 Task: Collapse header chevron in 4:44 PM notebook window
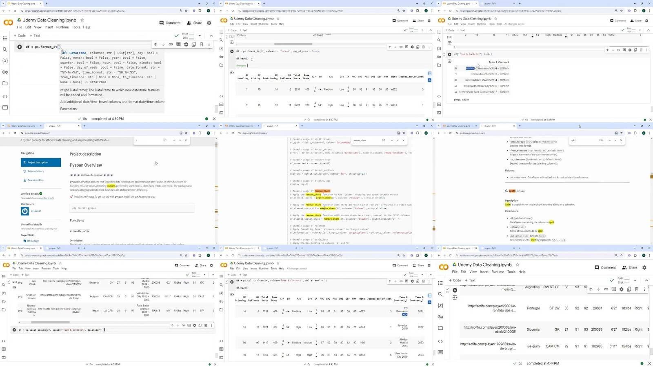646,280
